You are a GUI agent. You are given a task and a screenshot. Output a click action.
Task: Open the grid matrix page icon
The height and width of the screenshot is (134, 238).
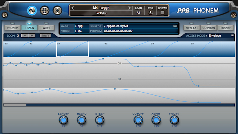(x=45, y=11)
